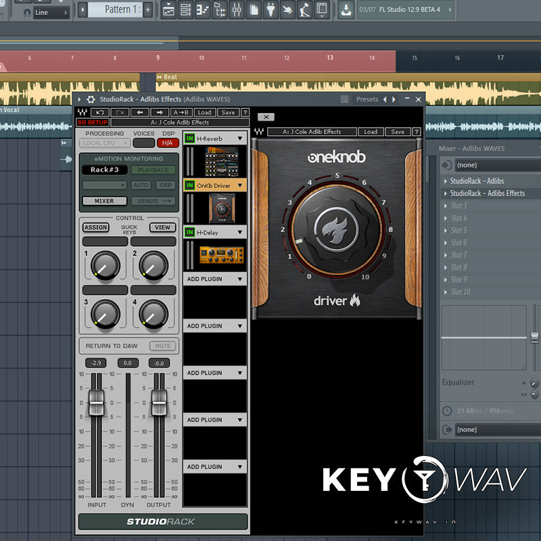Click the project file page icon in toolbar
This screenshot has width=541, height=541.
pyautogui.click(x=254, y=9)
